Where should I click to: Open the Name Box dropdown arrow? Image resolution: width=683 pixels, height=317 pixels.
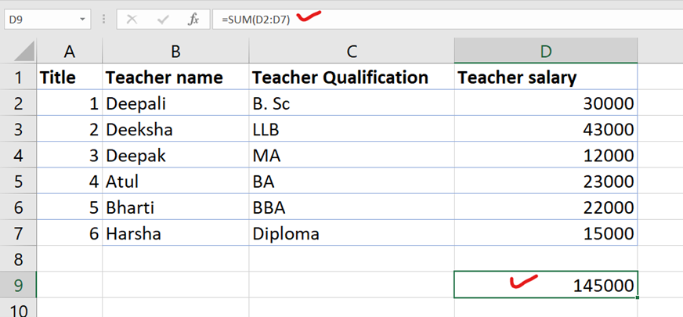83,20
